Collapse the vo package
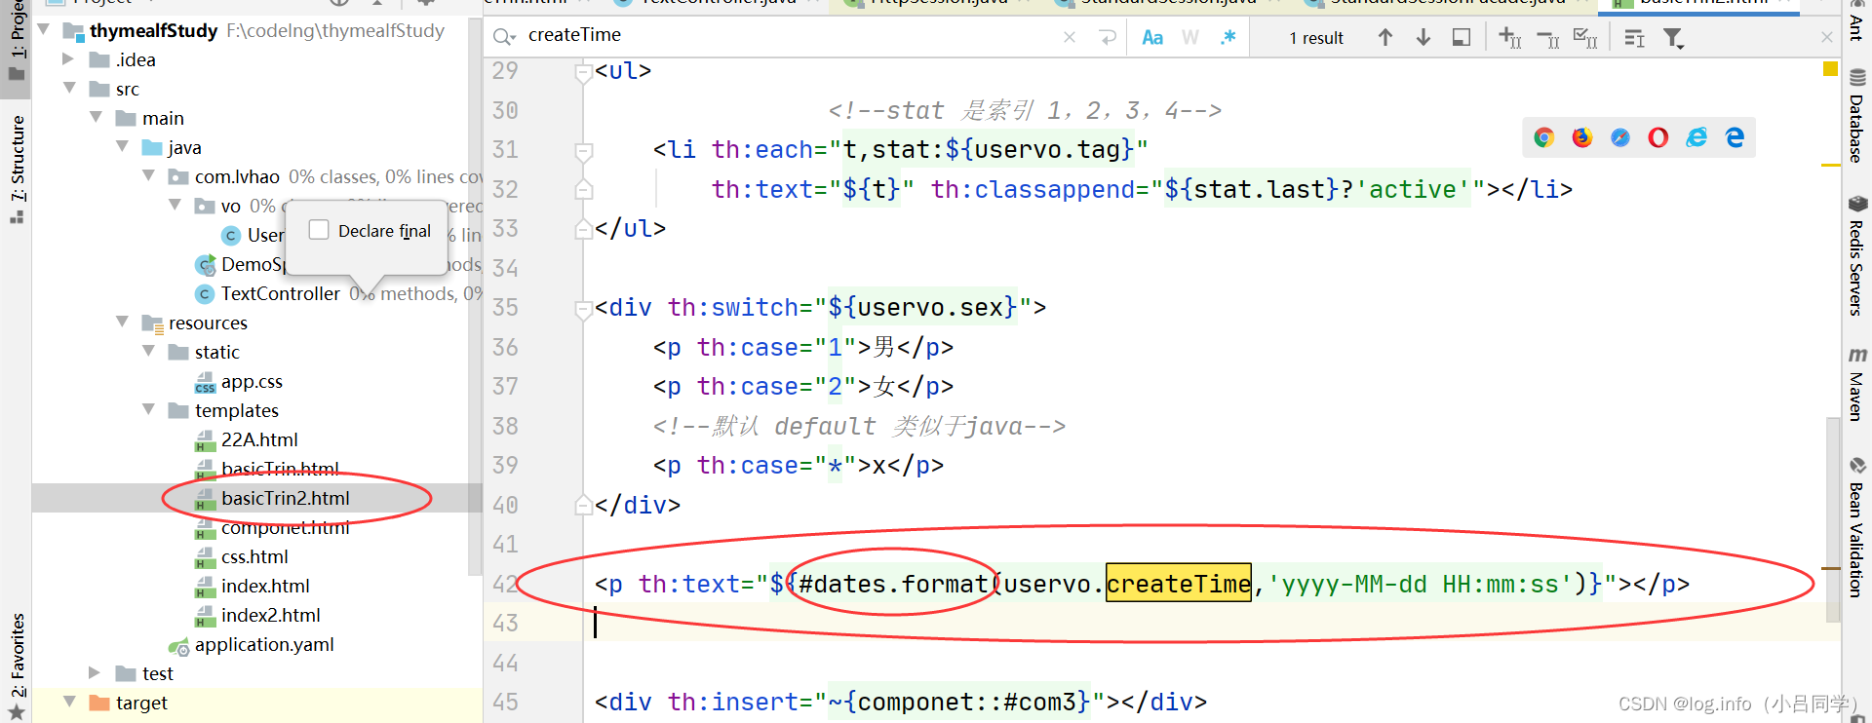 tap(175, 206)
